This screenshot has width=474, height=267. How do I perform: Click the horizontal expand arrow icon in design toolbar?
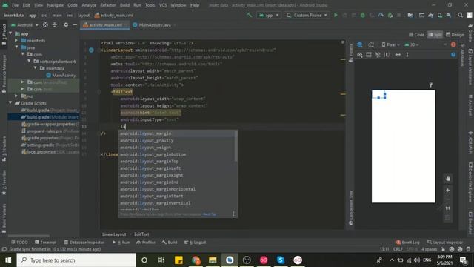[x=398, y=55]
